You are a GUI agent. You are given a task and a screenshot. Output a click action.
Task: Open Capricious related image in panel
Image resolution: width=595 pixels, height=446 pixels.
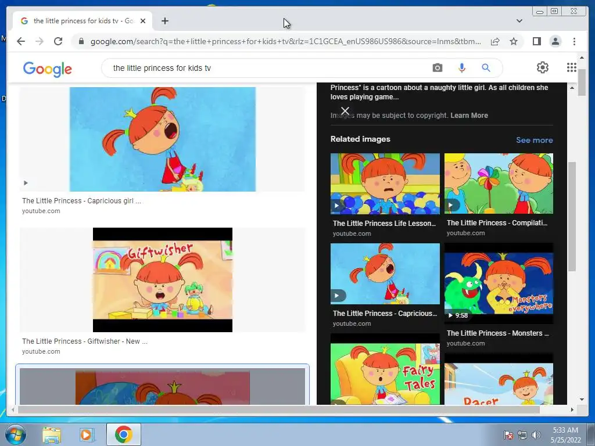click(x=385, y=274)
